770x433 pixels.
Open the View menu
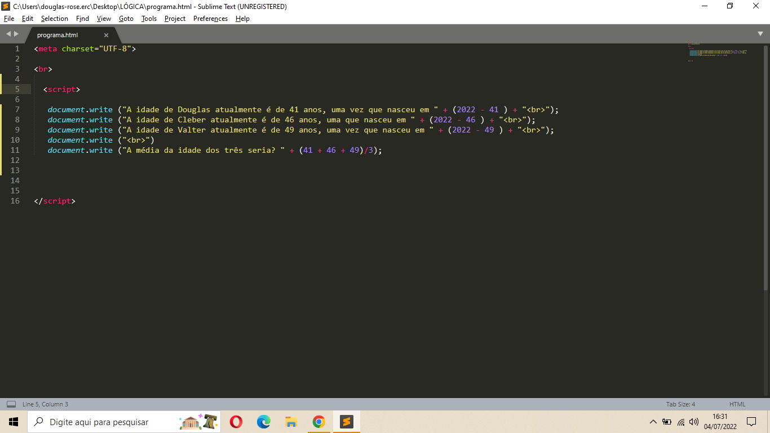pyautogui.click(x=104, y=19)
